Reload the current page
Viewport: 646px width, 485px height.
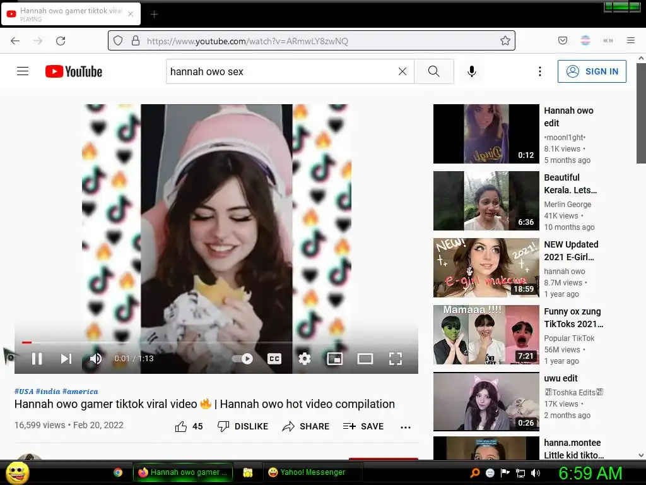click(x=61, y=41)
